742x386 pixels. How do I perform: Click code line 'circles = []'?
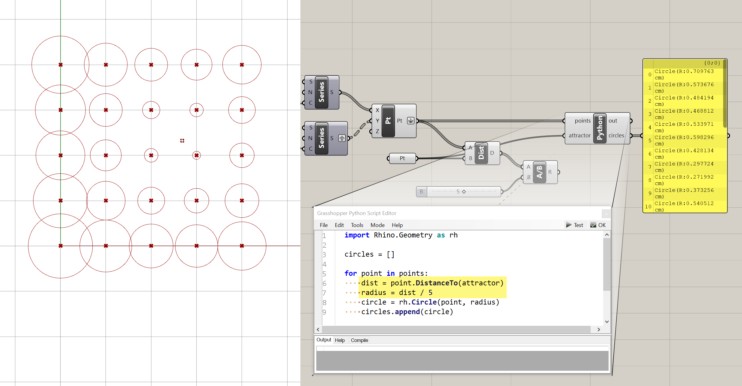[369, 254]
